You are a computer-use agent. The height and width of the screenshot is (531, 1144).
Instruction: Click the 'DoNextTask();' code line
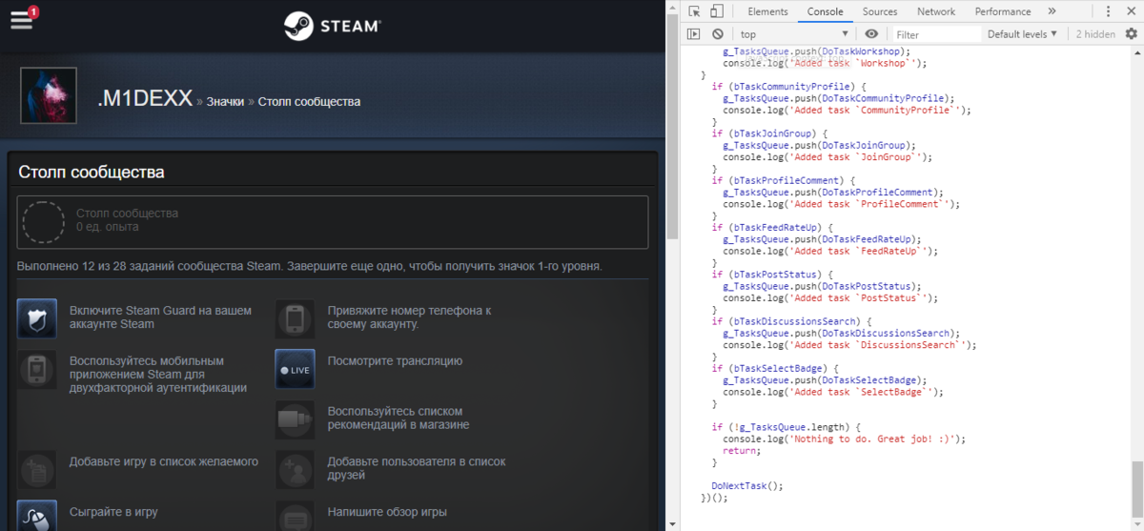[x=746, y=485]
